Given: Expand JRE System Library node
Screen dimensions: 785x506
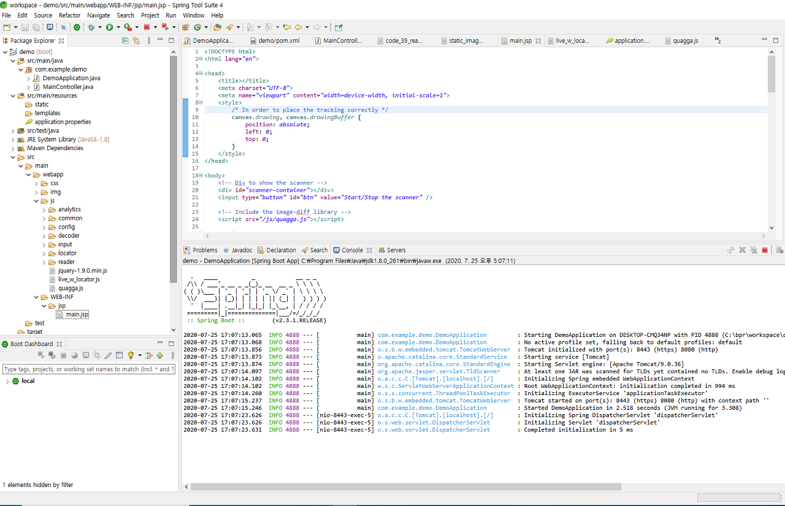Looking at the screenshot, I should tap(13, 140).
